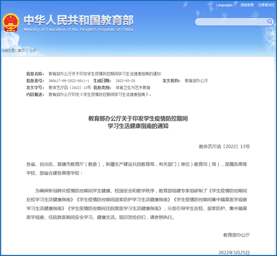Screen dimensions: 277x256
Task: Click the national emblem logo
Action: pyautogui.click(x=11, y=23)
